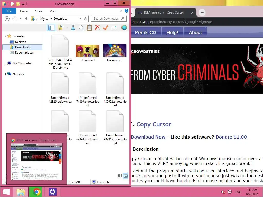
Task: Switch to the Home ribbon tab
Action: tap(24, 11)
